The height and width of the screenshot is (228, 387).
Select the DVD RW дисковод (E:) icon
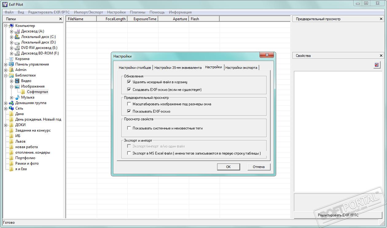[17, 48]
